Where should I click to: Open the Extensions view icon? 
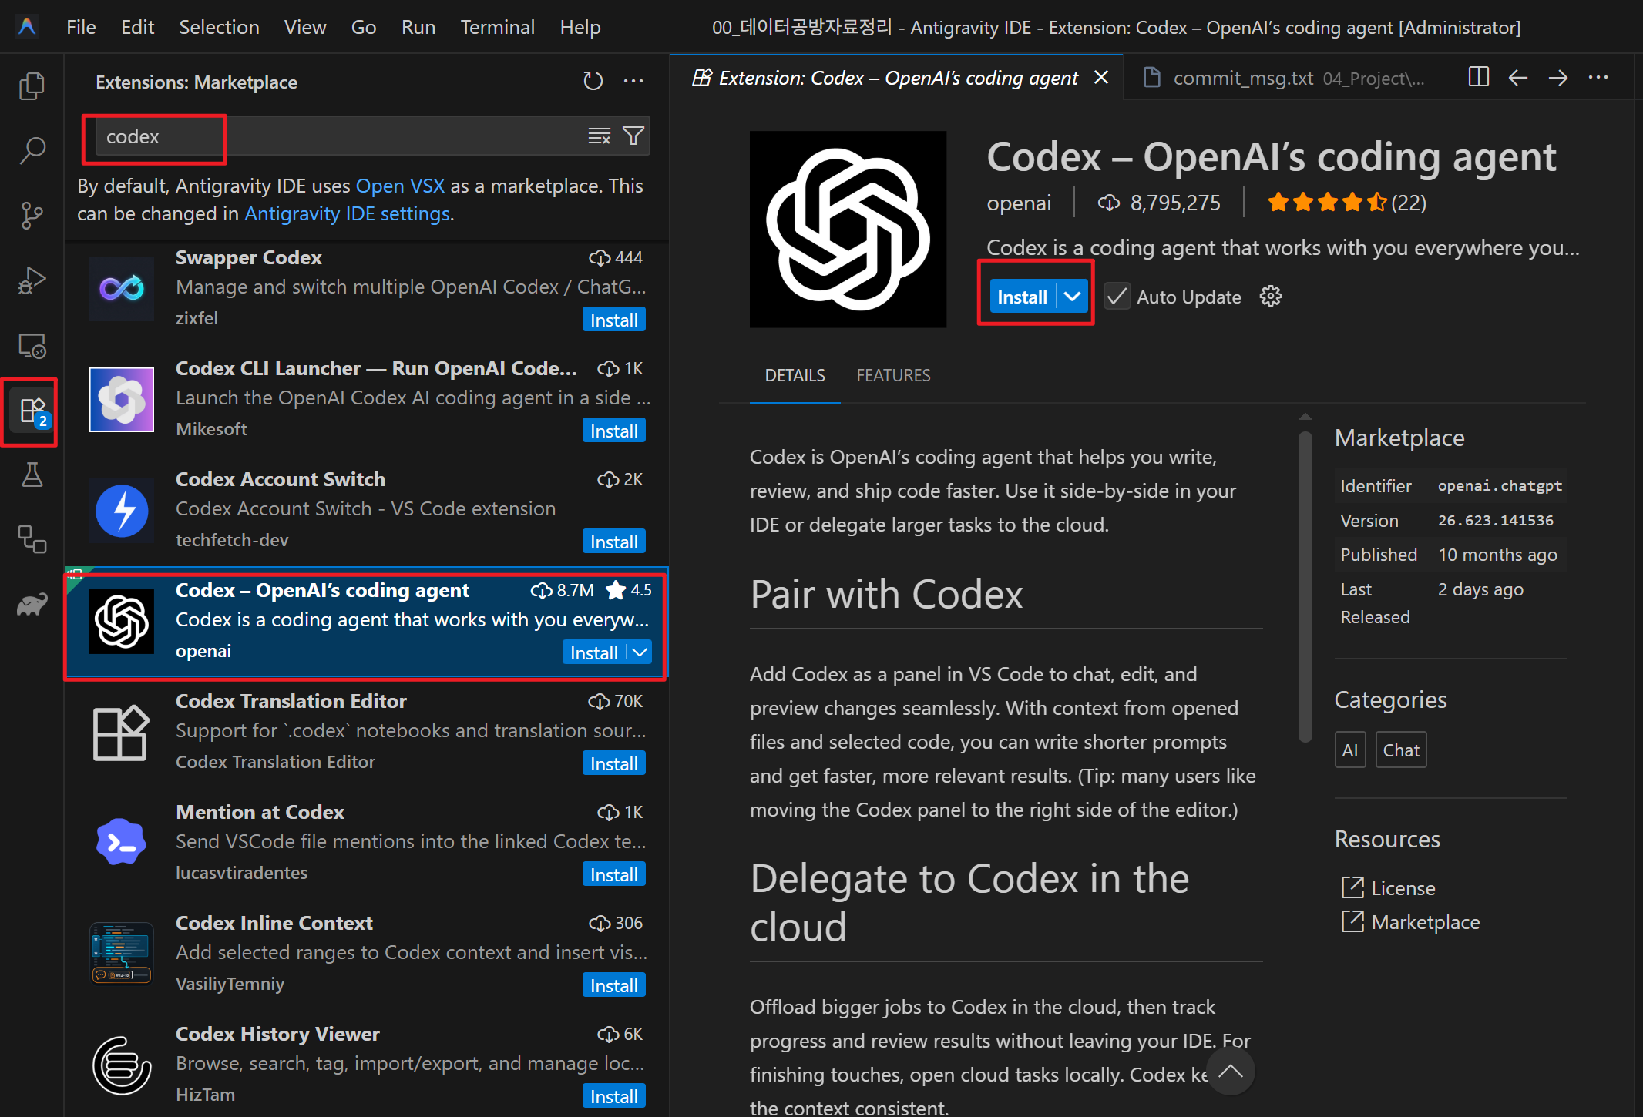[32, 411]
